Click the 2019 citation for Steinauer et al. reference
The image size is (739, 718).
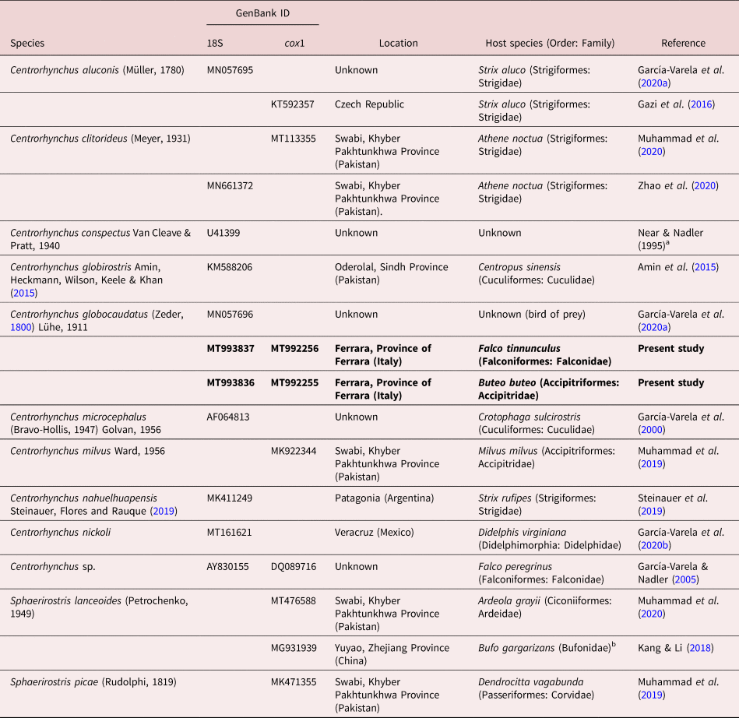(x=652, y=512)
